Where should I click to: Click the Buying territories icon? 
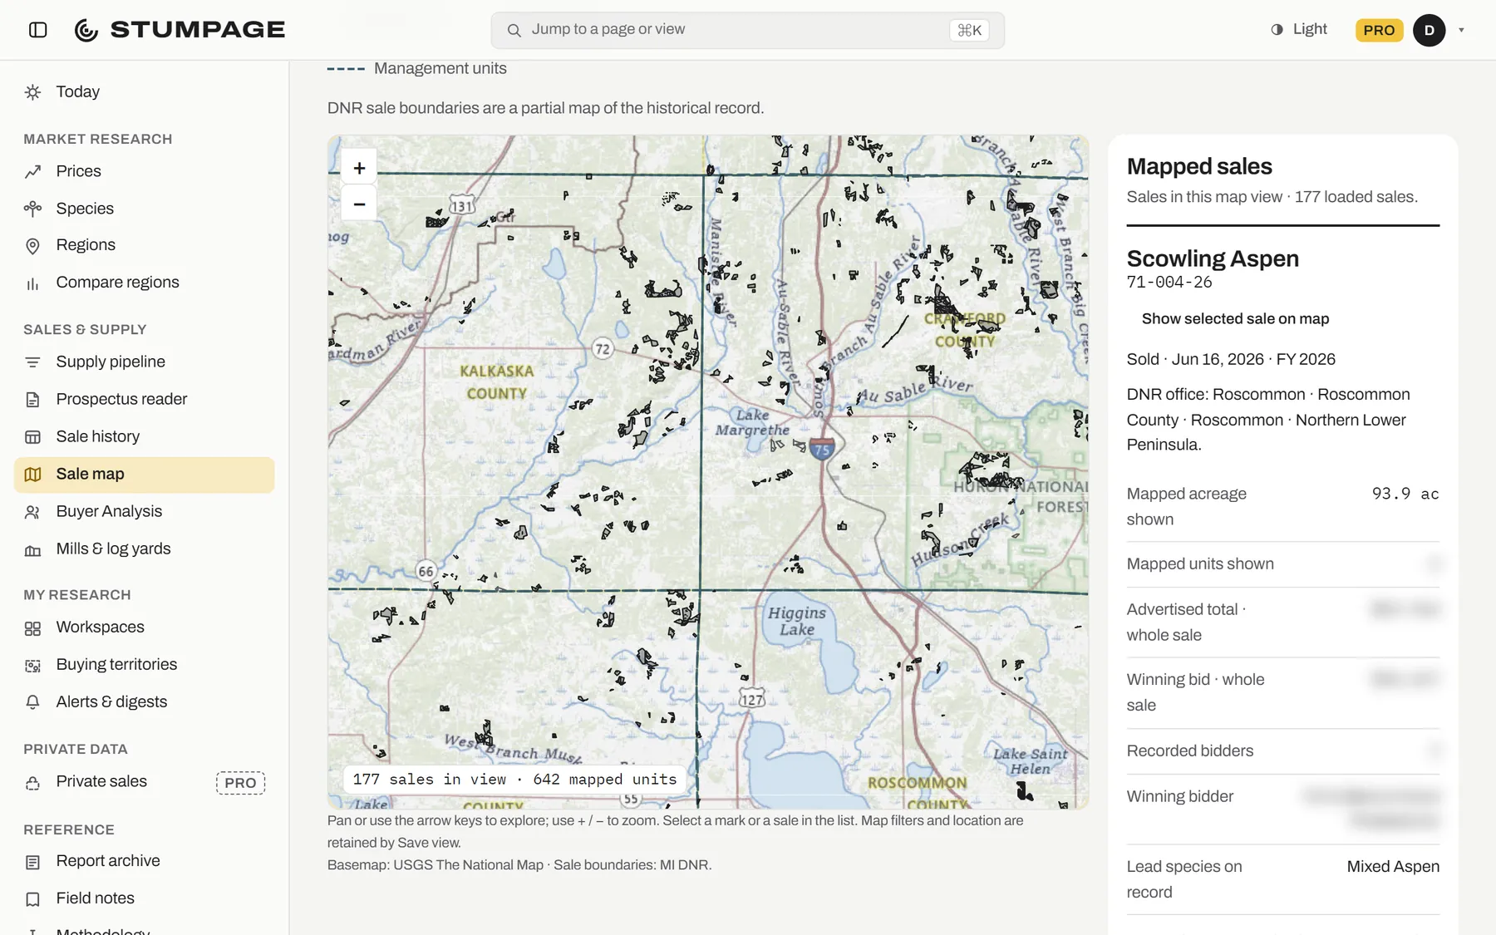click(32, 666)
